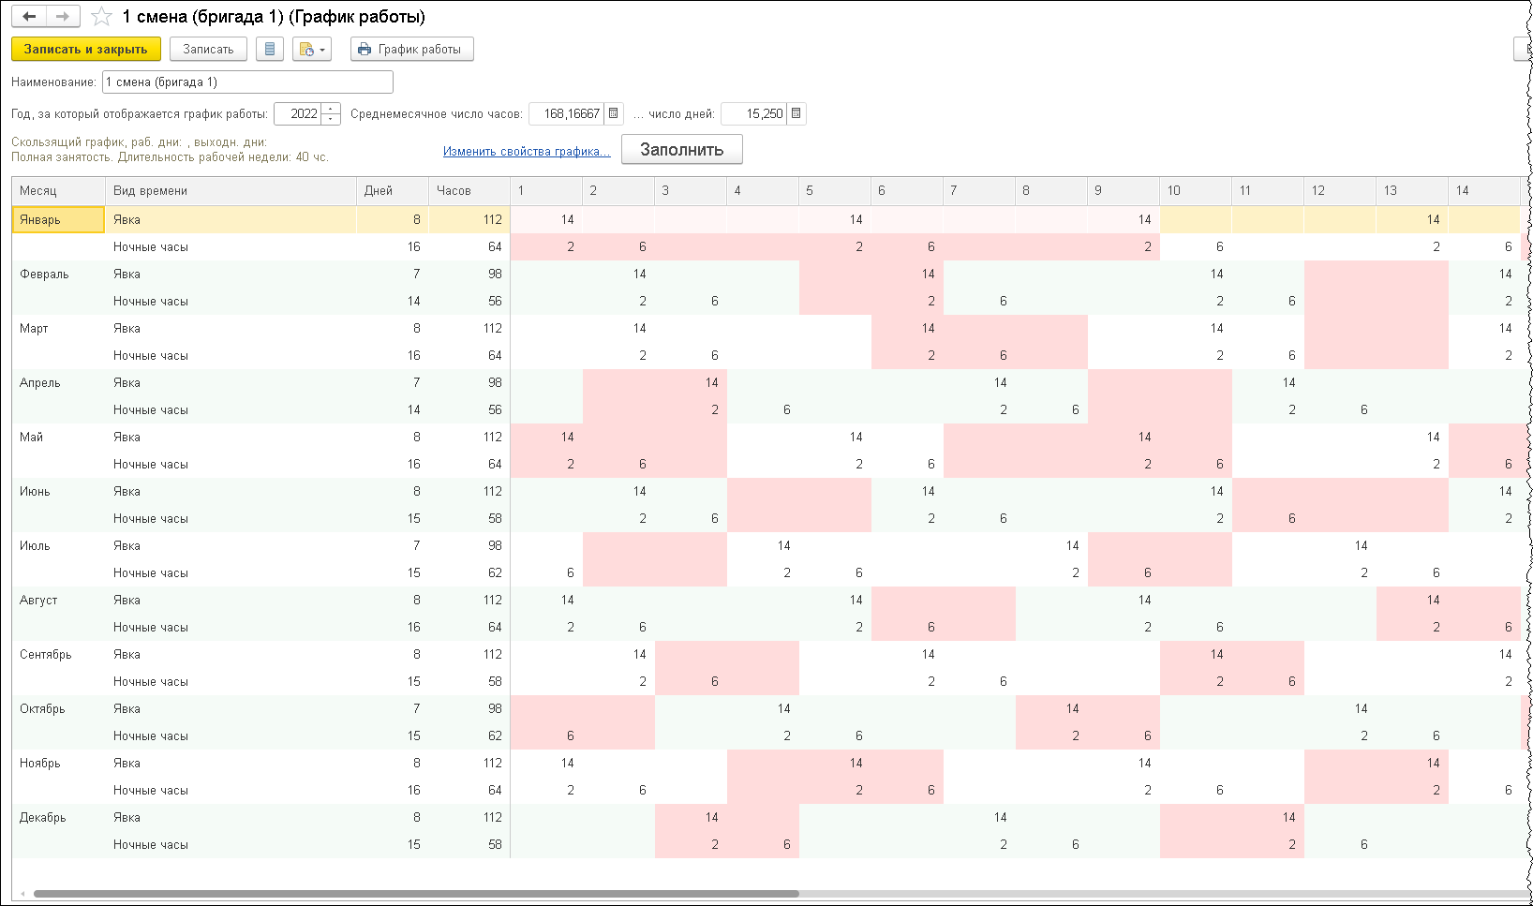Image resolution: width=1533 pixels, height=906 pixels.
Task: Edit the Наименование input field
Action: 247,82
